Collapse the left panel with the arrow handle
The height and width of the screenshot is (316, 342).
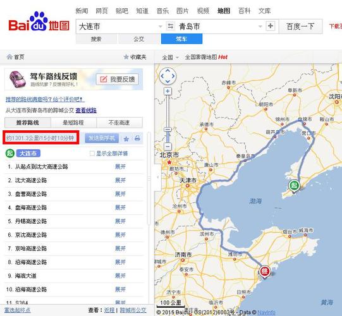(157, 178)
